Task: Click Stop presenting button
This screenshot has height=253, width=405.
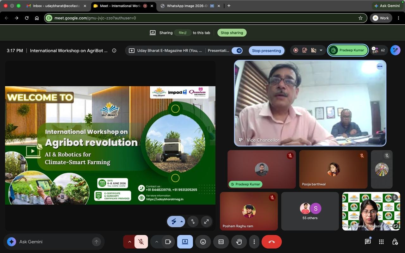Action: [x=266, y=51]
